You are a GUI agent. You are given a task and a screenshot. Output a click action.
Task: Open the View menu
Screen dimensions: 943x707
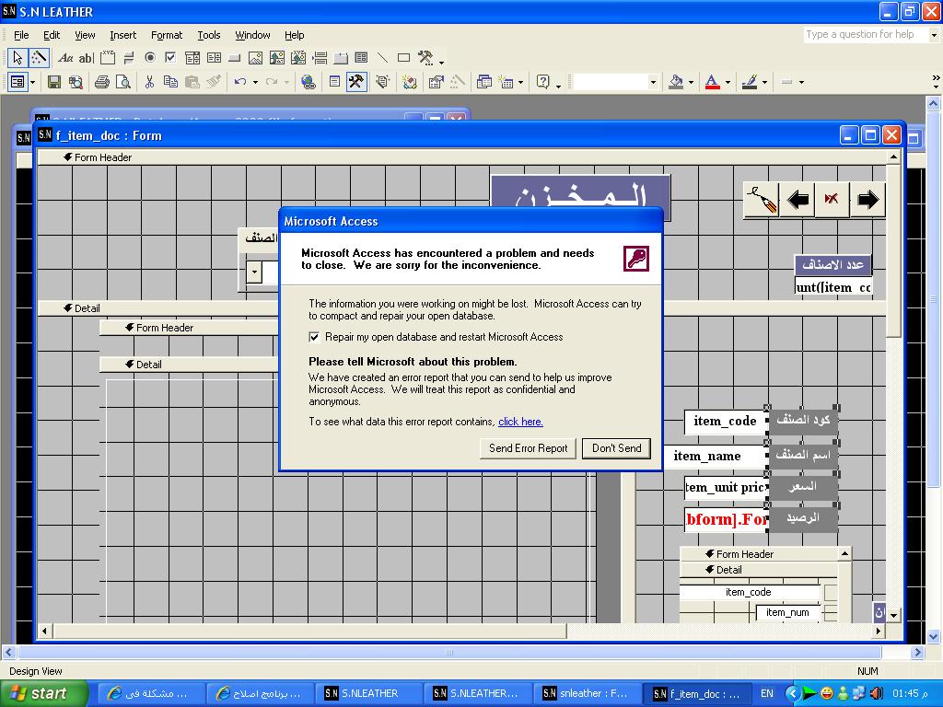(x=85, y=35)
